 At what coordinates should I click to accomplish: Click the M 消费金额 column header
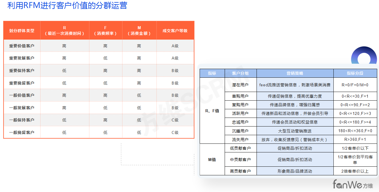point(139,31)
